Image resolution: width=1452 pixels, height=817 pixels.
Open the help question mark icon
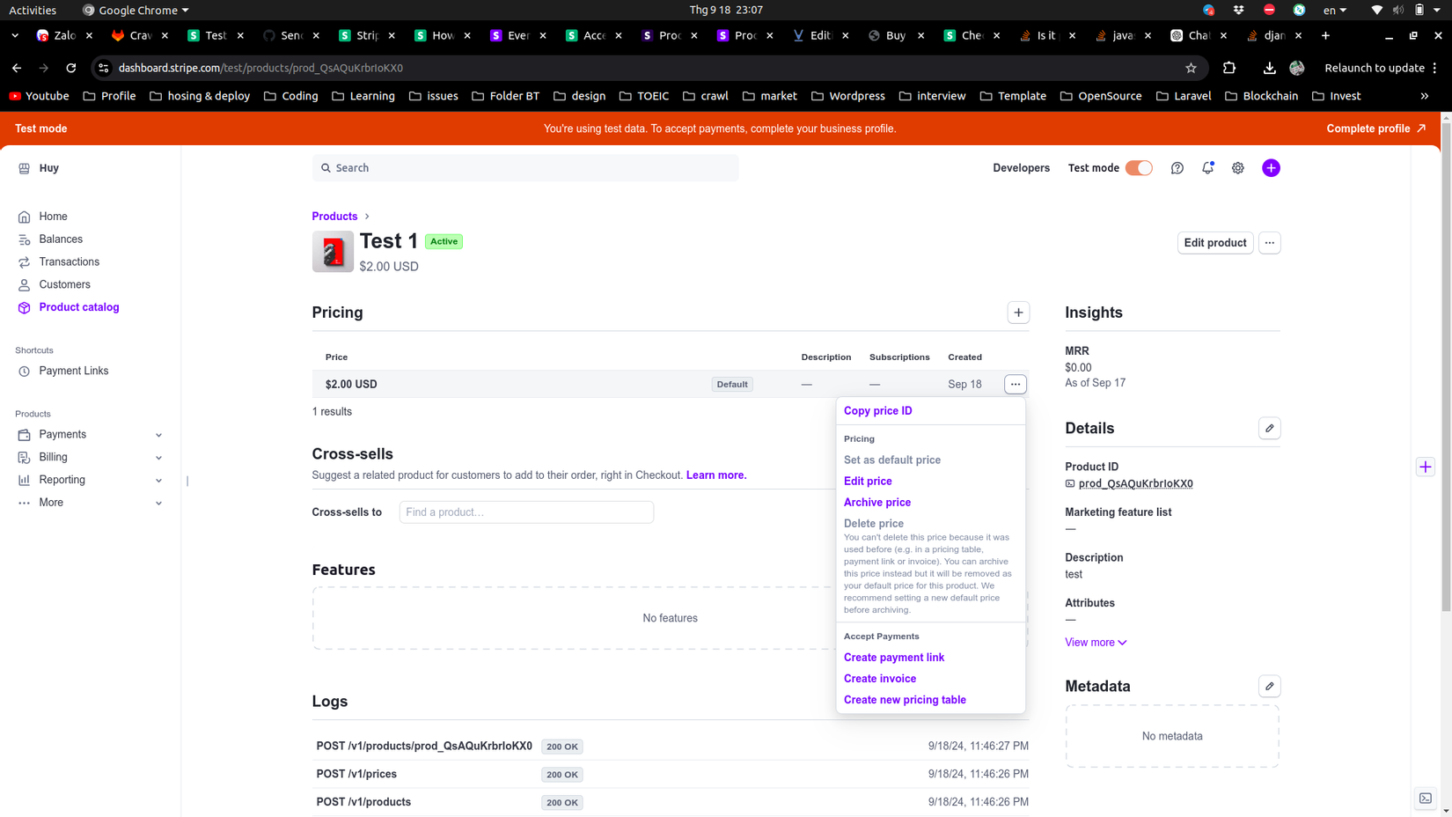1177,167
